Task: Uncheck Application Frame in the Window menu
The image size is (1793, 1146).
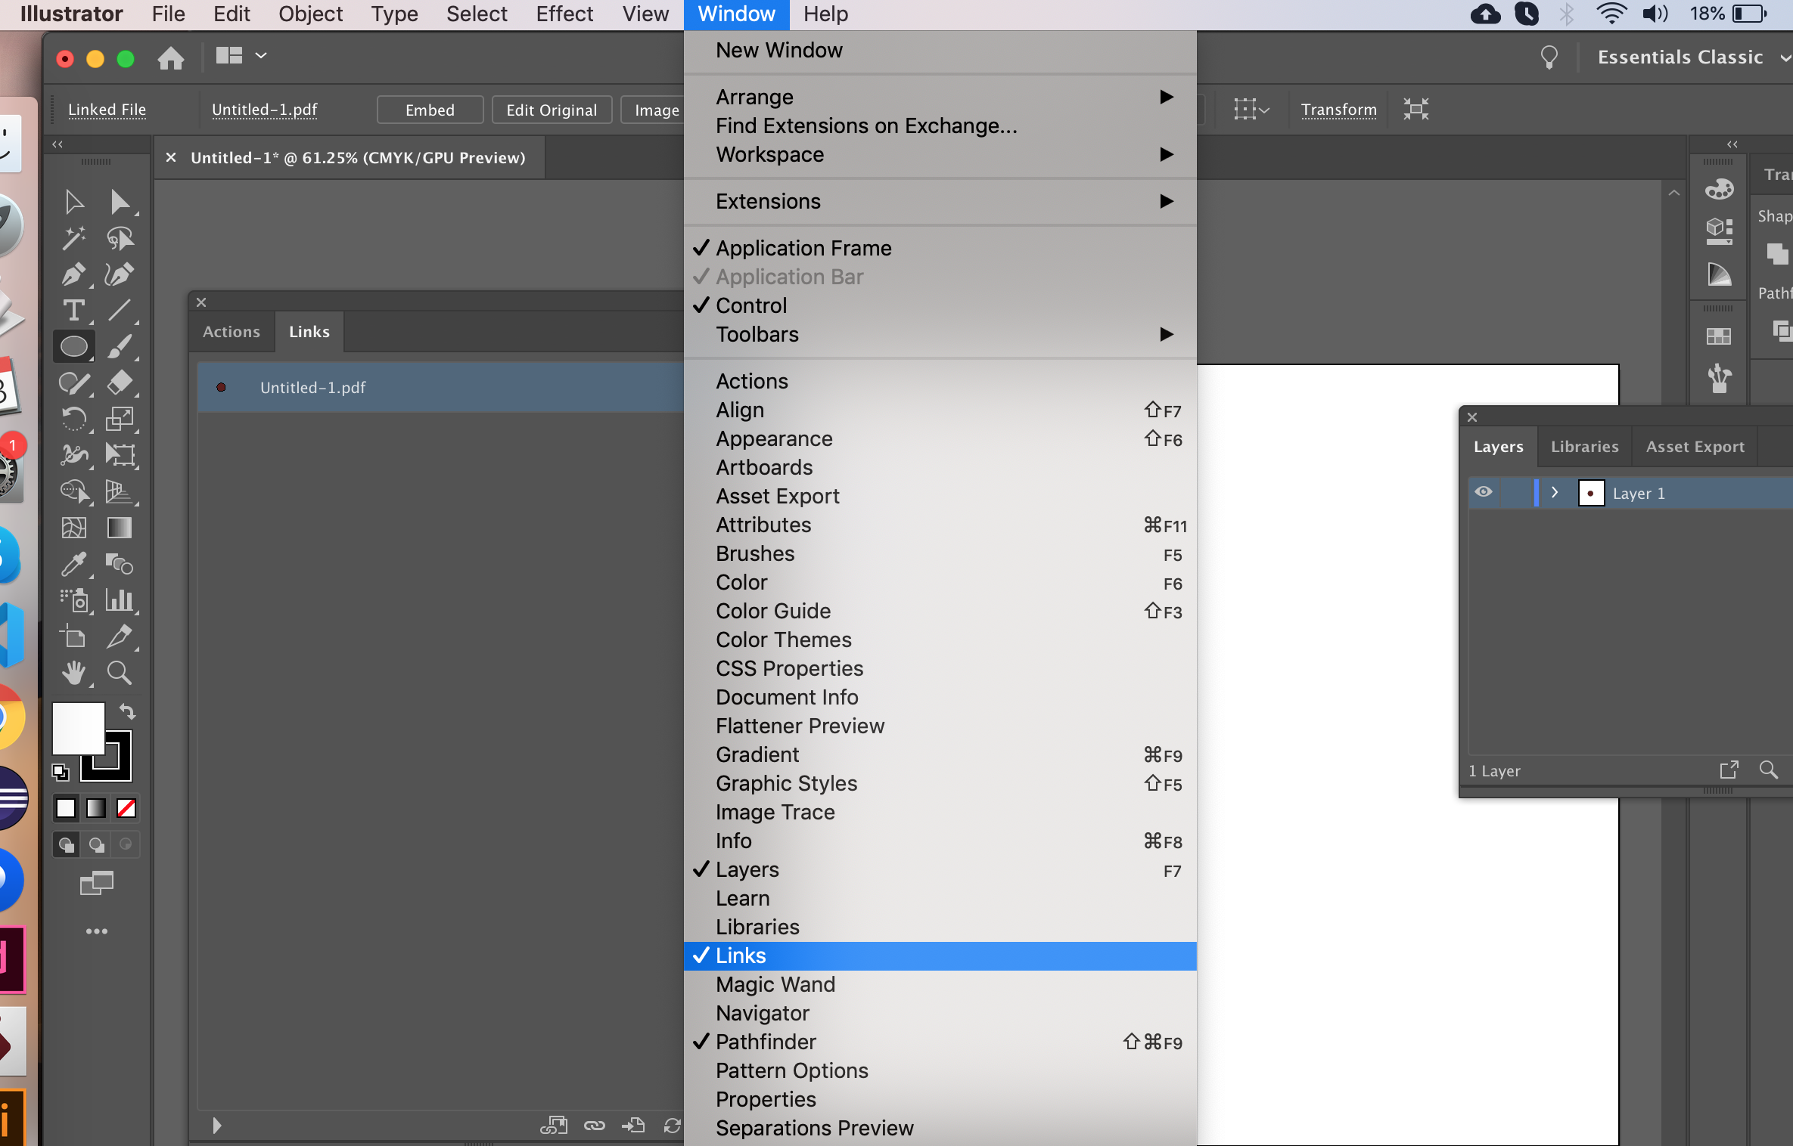Action: (803, 248)
